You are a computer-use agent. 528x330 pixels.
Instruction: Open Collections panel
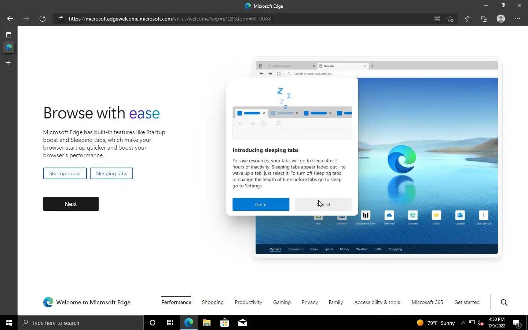484,19
